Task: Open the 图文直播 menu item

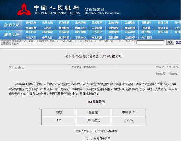Action: 80,32
